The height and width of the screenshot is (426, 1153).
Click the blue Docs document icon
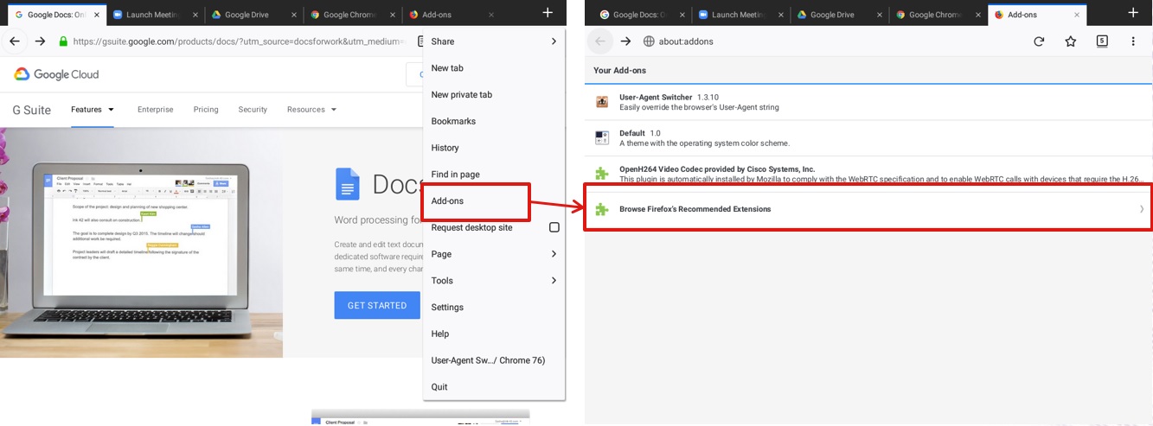(347, 184)
